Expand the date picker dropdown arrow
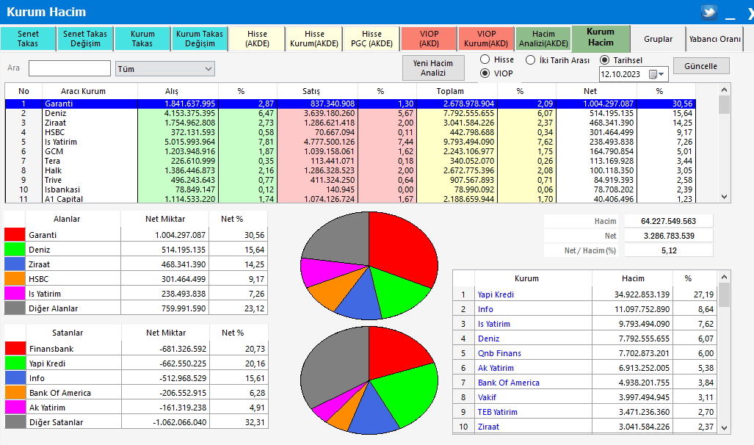754x445 pixels. (661, 74)
